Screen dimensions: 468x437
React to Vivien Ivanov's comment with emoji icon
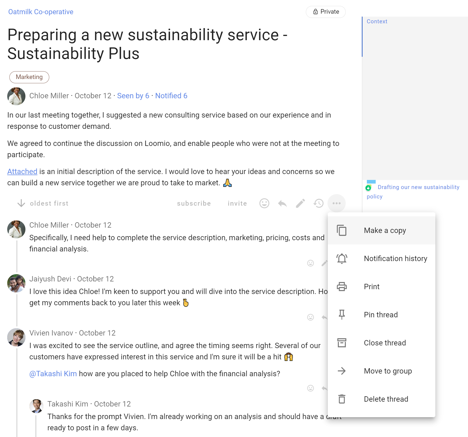310,388
